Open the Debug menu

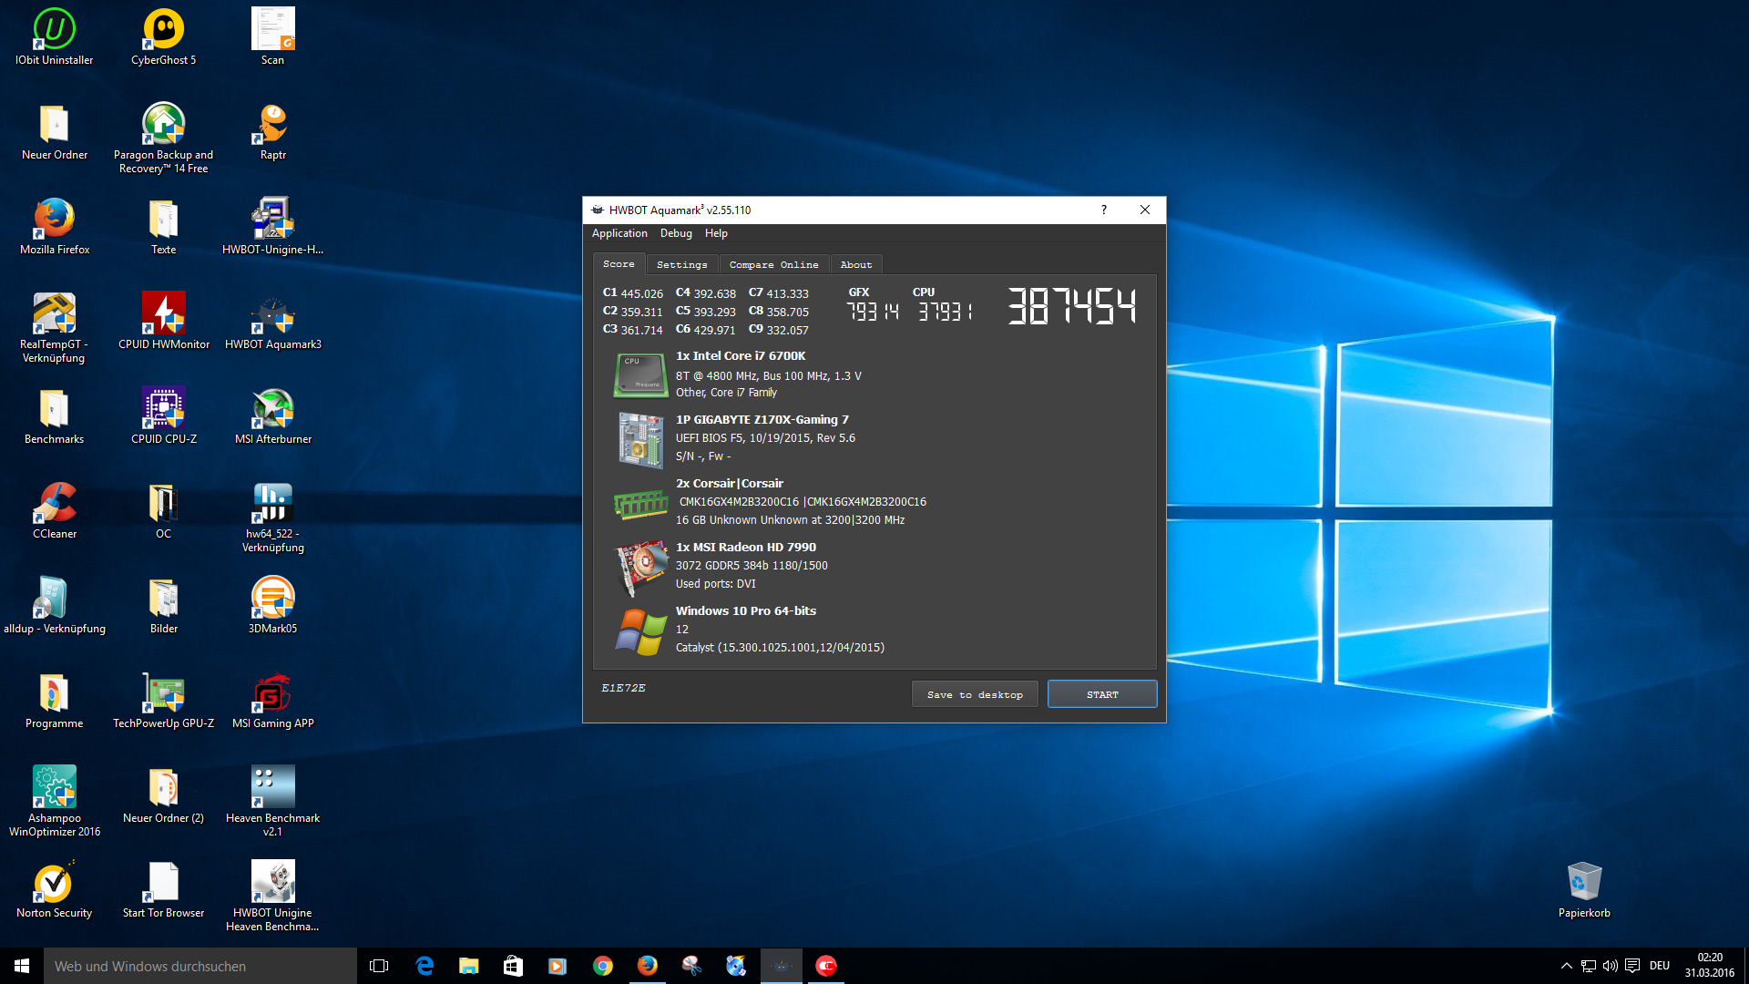click(x=676, y=233)
